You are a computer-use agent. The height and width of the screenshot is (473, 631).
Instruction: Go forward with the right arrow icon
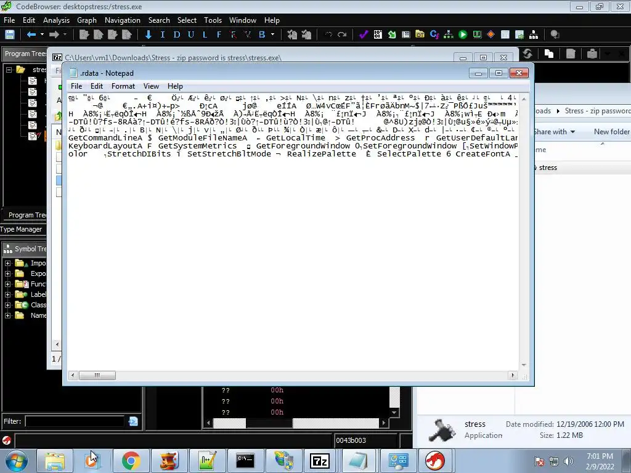tap(54, 34)
